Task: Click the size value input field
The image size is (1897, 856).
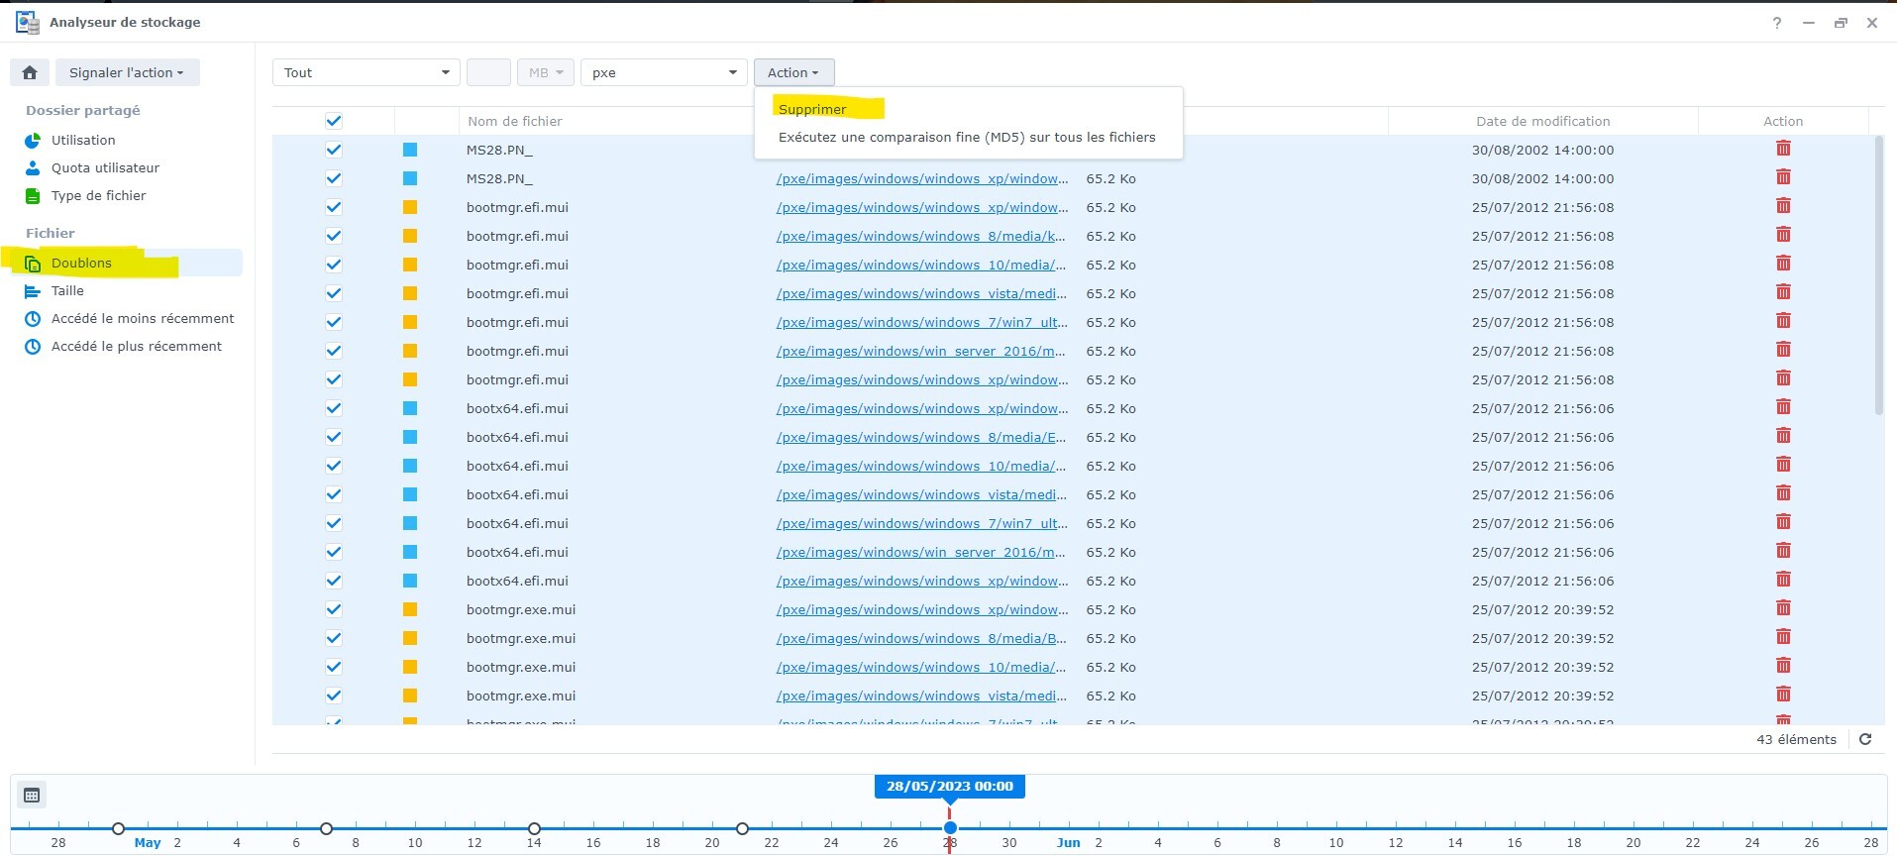Action: pyautogui.click(x=488, y=72)
